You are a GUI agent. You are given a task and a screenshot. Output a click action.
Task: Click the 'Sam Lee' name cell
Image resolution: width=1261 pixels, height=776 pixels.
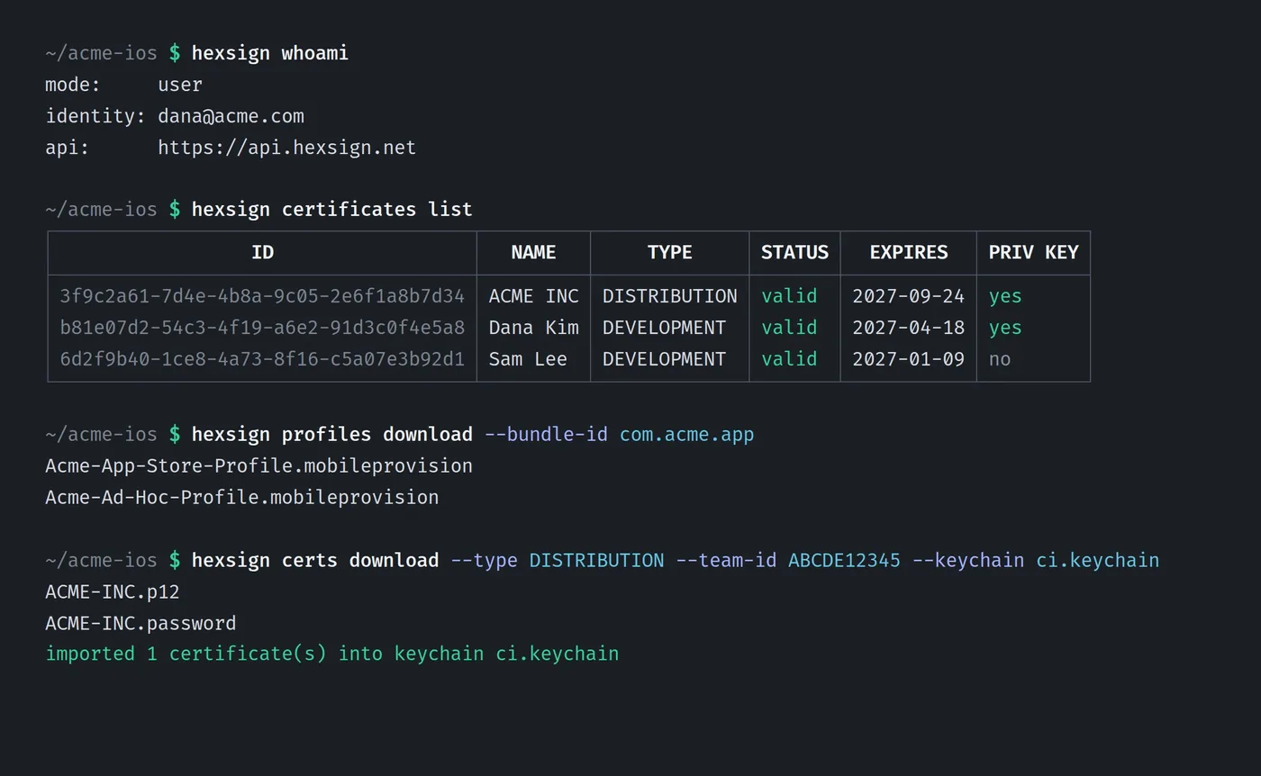528,359
